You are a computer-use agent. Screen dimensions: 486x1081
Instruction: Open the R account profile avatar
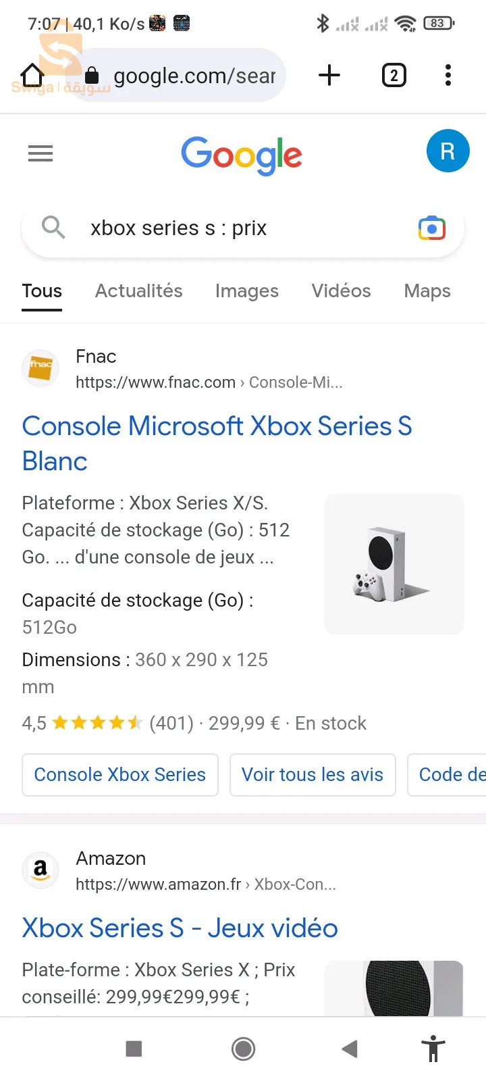click(x=448, y=151)
